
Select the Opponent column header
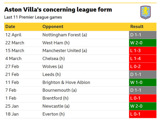point(53,27)
